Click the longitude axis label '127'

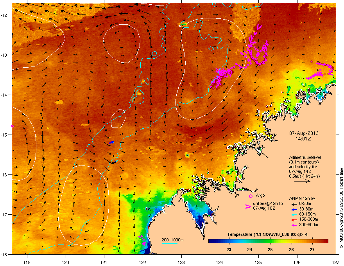tap(336, 262)
